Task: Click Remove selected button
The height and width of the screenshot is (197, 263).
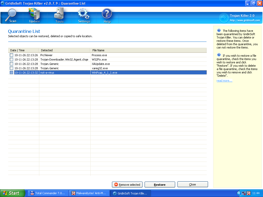Action: coord(127,184)
